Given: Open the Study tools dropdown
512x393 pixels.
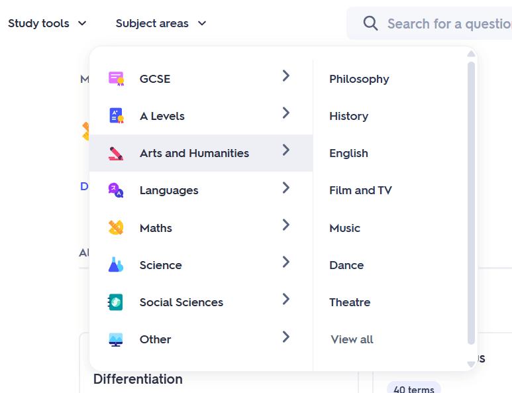Looking at the screenshot, I should point(47,23).
